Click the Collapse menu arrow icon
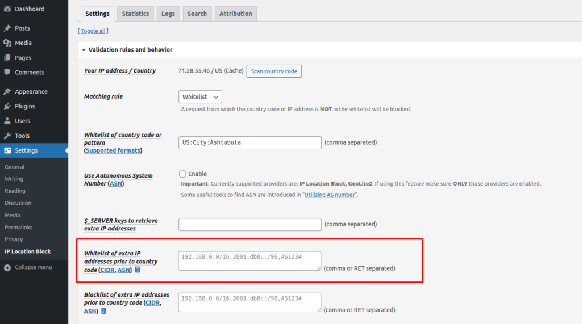 (7, 268)
